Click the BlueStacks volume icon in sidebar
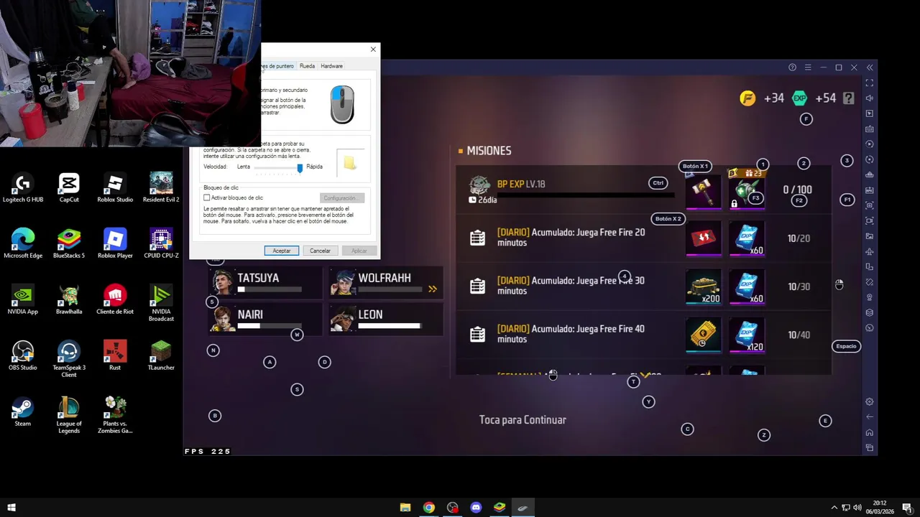The image size is (920, 517). 870,98
